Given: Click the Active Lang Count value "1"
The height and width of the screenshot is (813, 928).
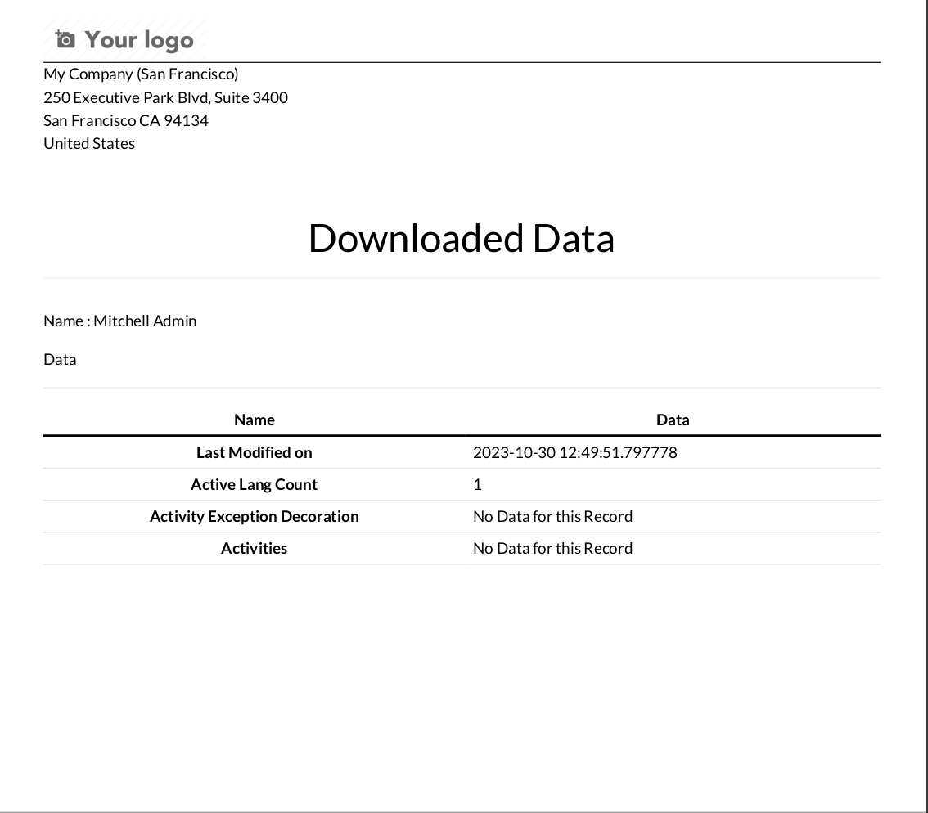Looking at the screenshot, I should 478,484.
